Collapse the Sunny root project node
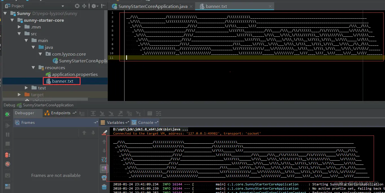385x193 pixels. coord(5,14)
